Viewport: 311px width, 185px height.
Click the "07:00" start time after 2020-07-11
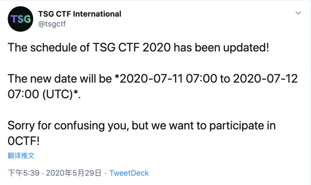click(x=204, y=79)
